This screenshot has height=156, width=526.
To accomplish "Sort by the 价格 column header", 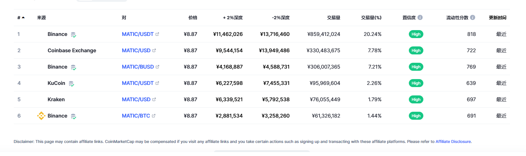I will [x=193, y=17].
